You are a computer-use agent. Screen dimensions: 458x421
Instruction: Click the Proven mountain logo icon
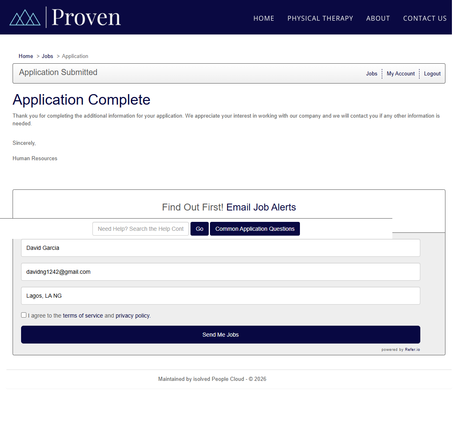pos(25,17)
